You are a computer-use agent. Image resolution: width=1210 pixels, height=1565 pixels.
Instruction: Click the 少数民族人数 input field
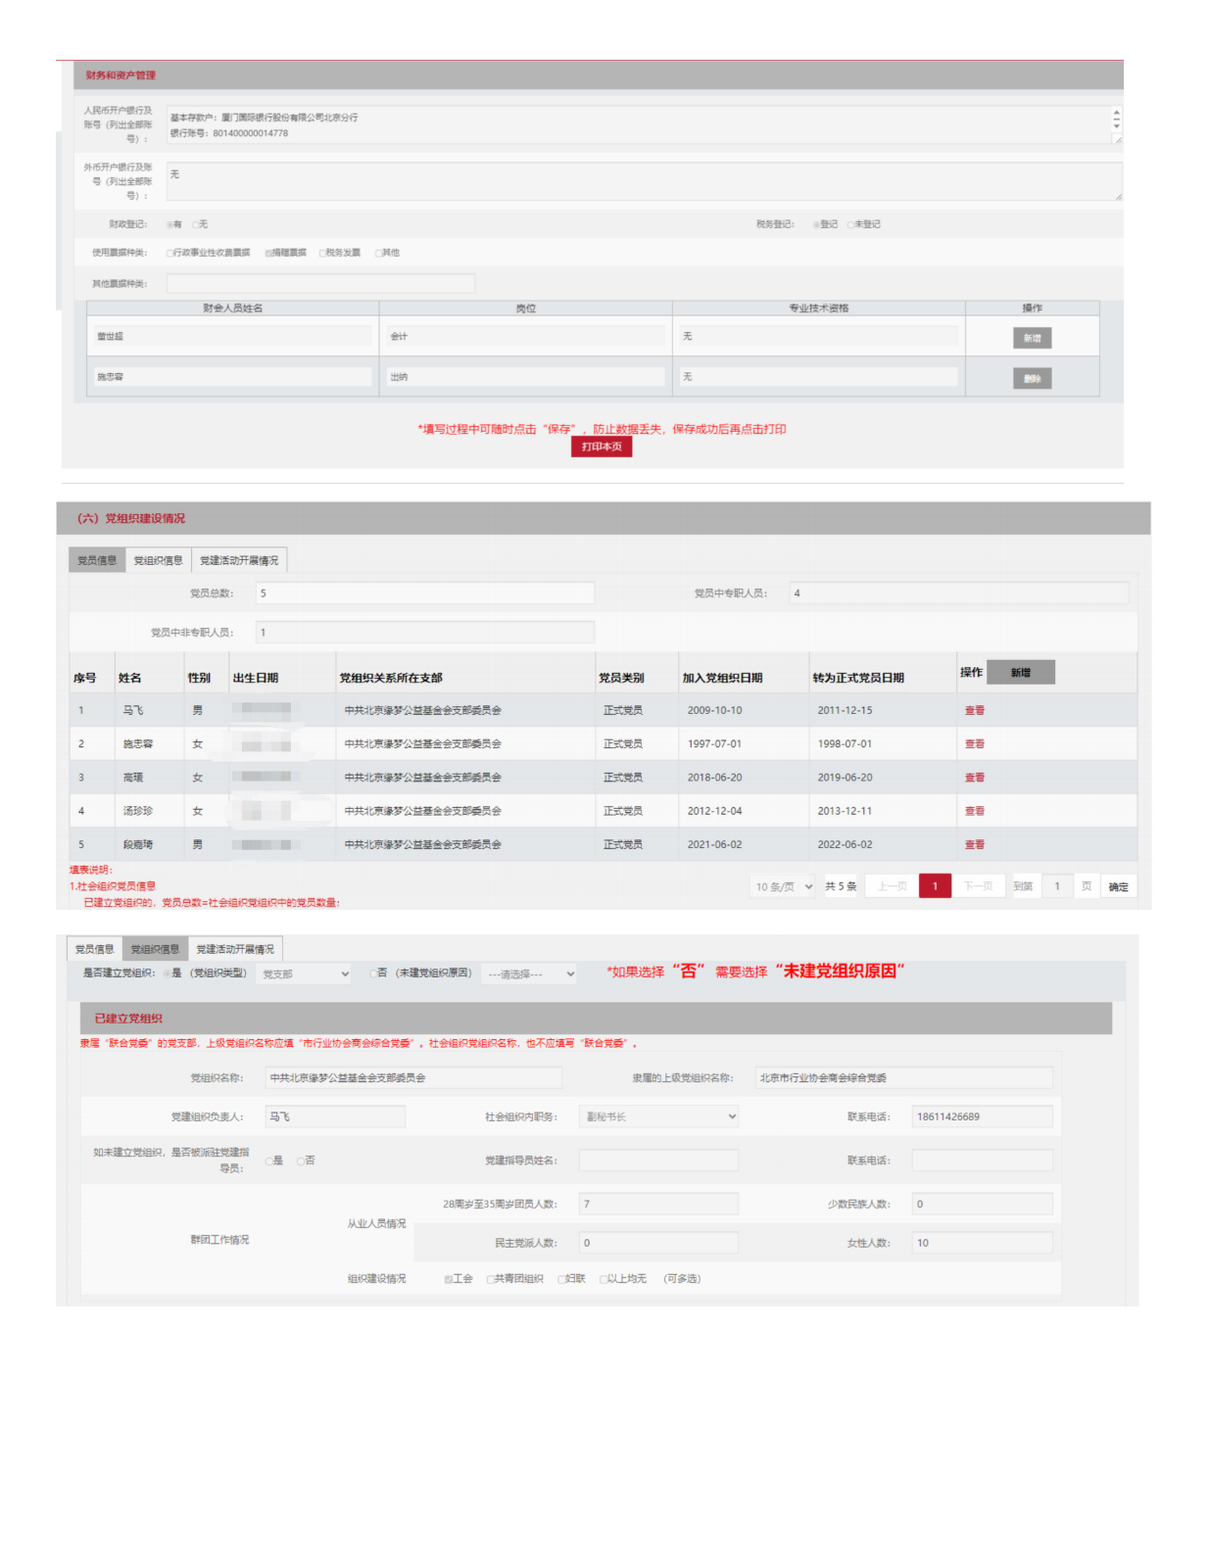click(982, 1204)
